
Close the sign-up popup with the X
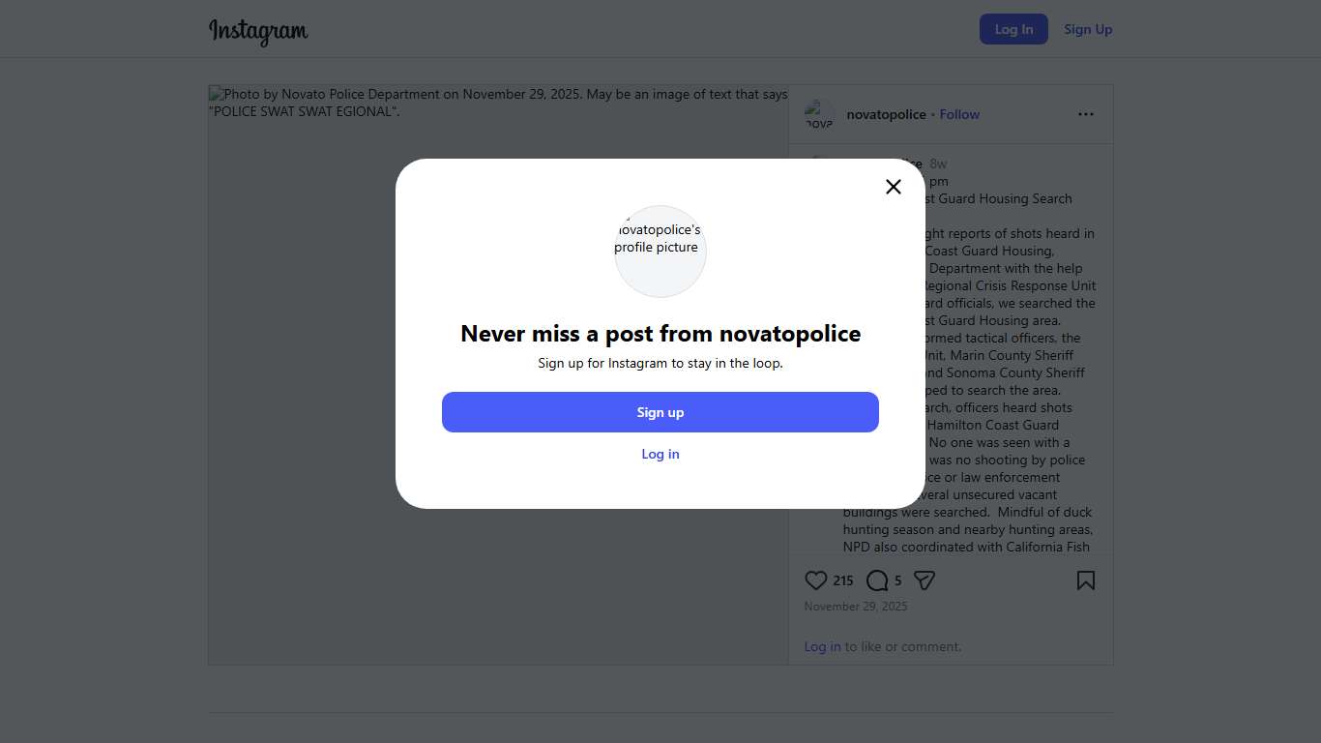pyautogui.click(x=894, y=187)
